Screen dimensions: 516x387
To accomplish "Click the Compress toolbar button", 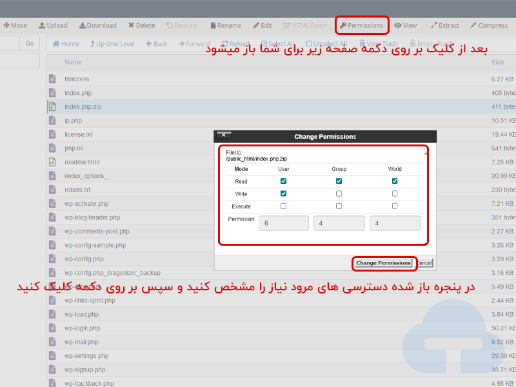I will tap(489, 25).
